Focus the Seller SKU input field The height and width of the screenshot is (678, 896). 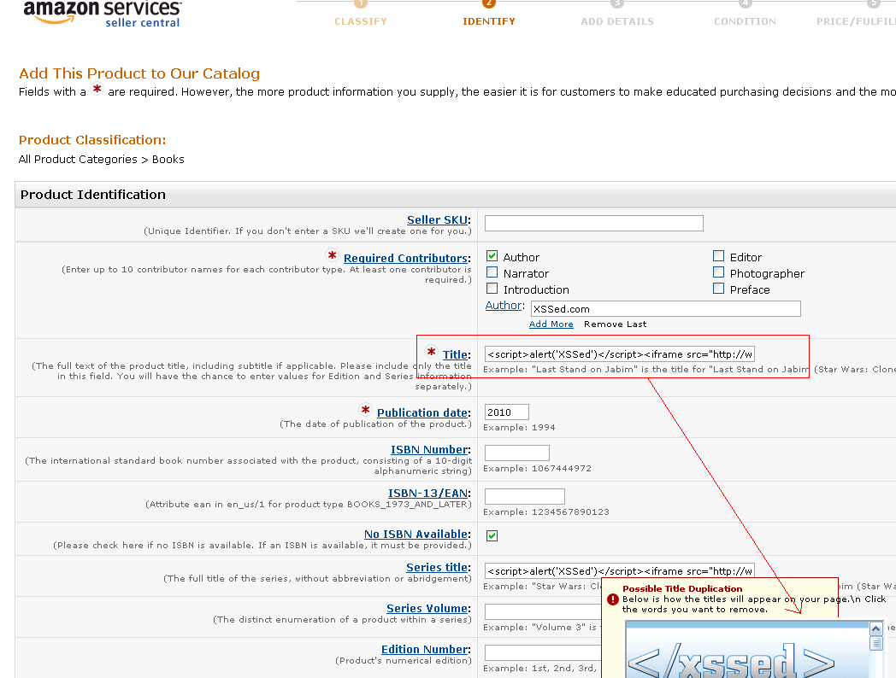[593, 223]
